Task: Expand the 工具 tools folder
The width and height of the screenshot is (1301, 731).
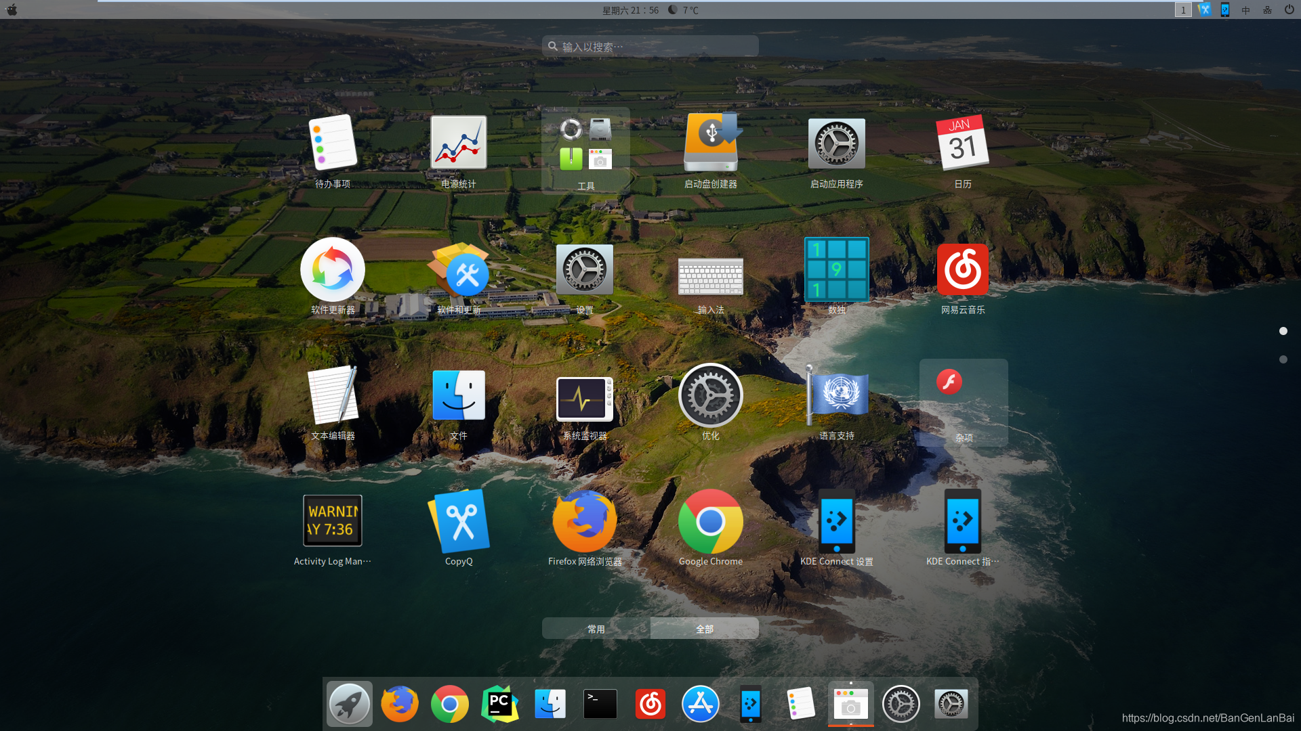Action: pyautogui.click(x=585, y=150)
